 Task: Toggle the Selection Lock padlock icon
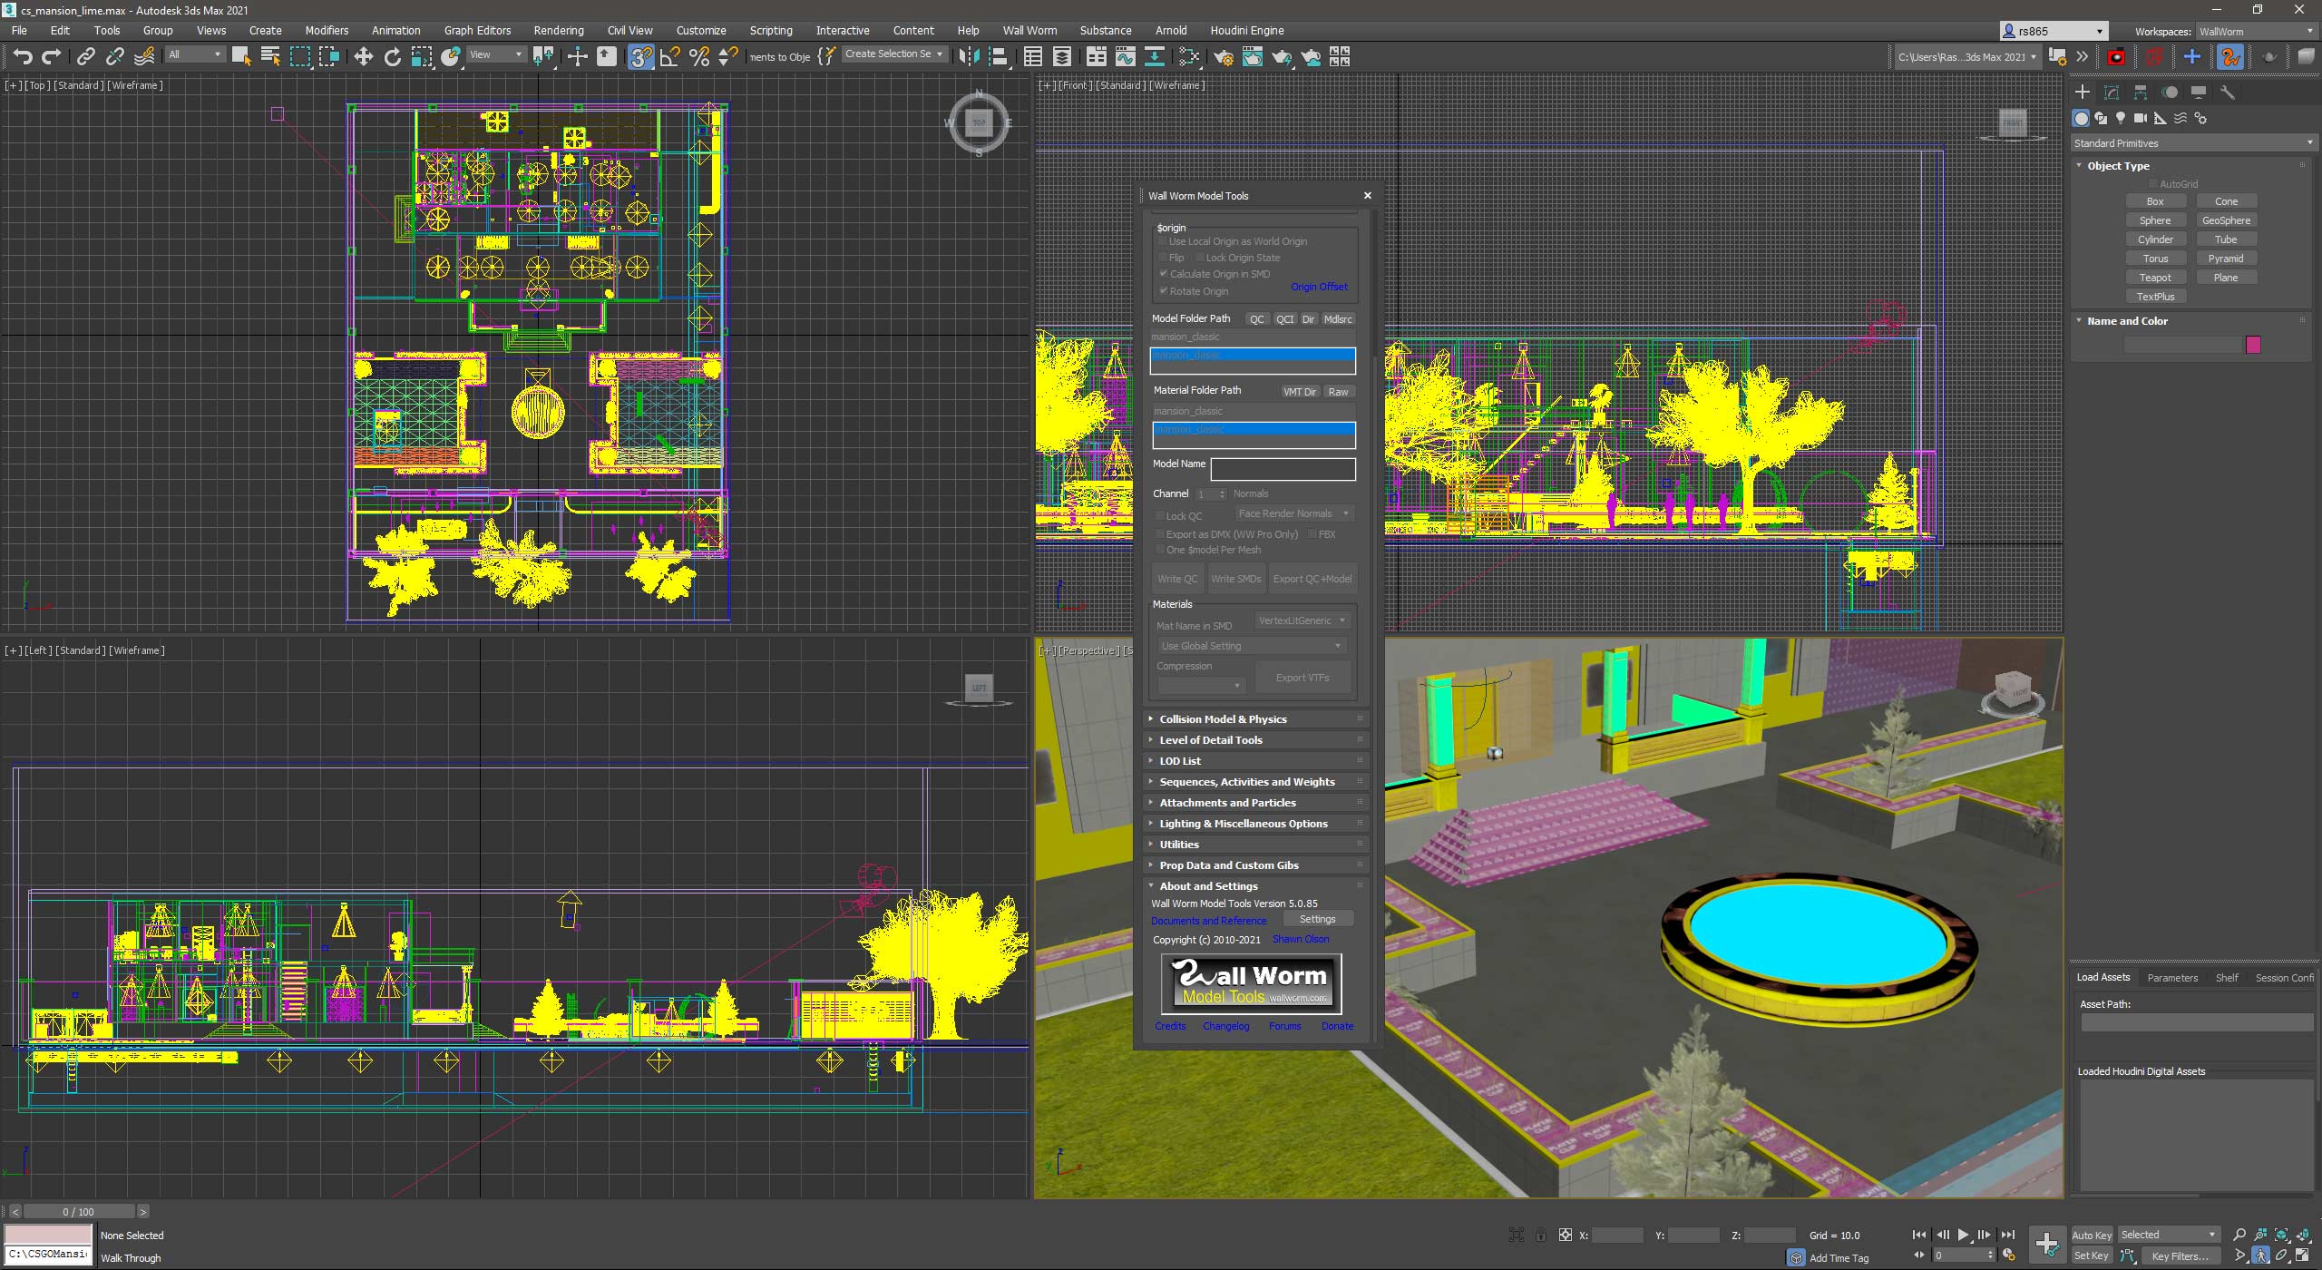(1540, 1235)
